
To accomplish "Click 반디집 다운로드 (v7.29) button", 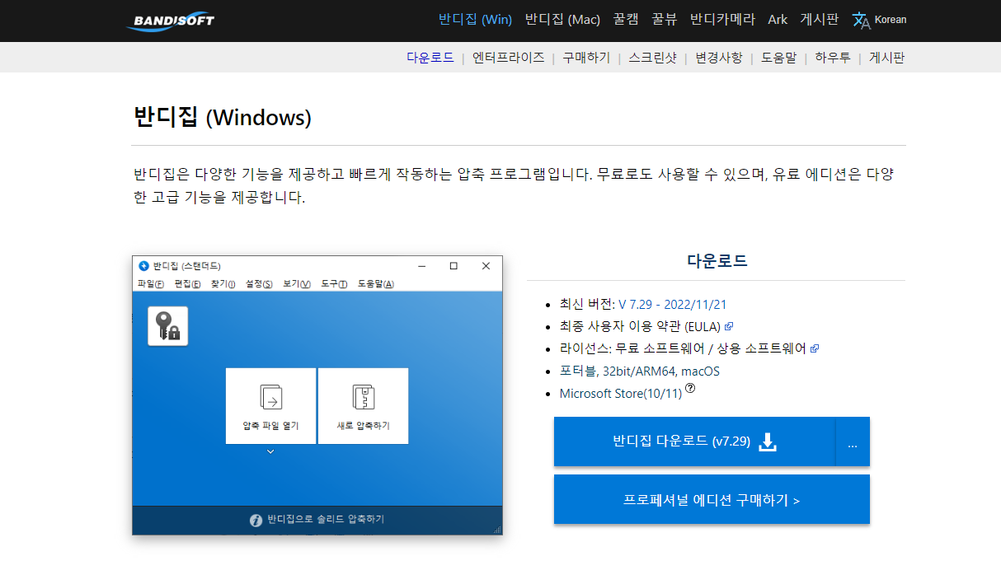I will [694, 442].
